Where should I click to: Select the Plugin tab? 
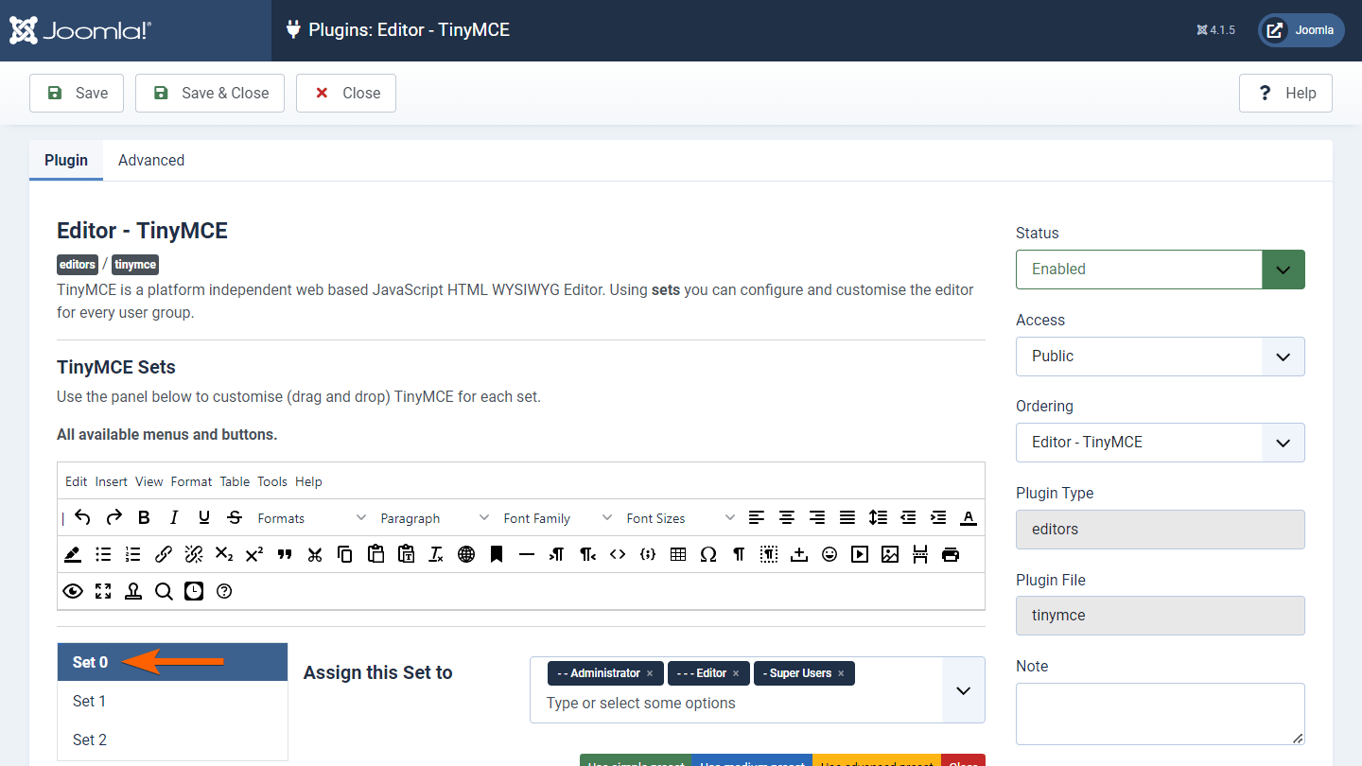[66, 160]
